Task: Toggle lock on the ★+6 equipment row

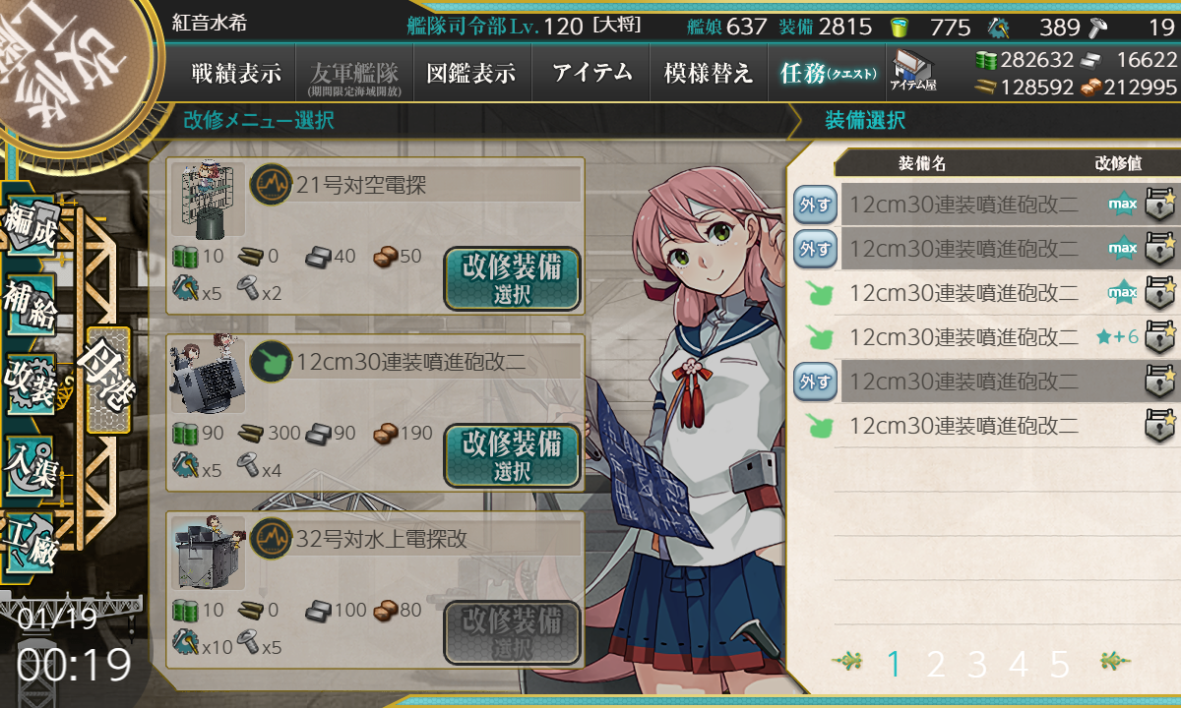Action: pyautogui.click(x=1160, y=337)
